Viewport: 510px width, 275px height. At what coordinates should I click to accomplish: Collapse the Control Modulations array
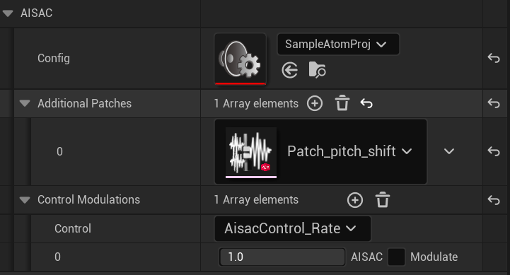point(25,199)
